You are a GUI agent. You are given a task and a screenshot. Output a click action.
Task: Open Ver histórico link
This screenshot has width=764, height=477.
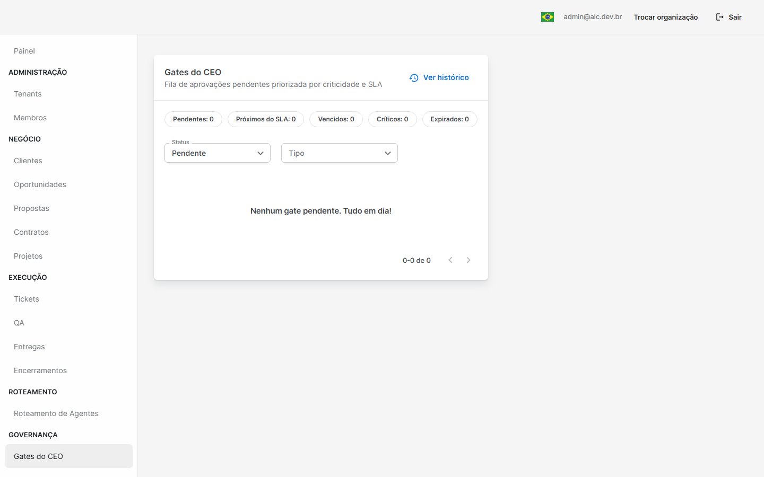pos(439,78)
